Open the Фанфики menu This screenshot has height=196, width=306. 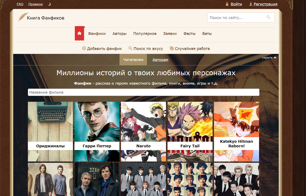coord(97,34)
